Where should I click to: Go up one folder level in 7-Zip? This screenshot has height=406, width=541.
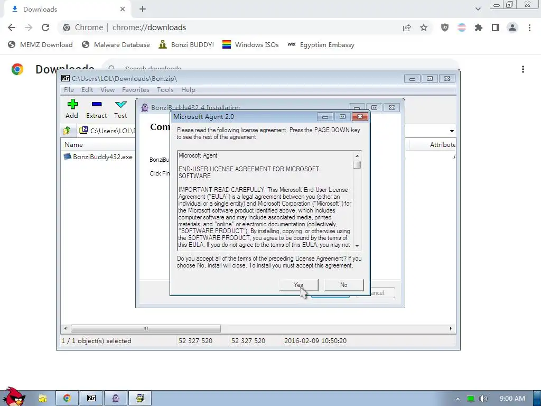(x=67, y=131)
